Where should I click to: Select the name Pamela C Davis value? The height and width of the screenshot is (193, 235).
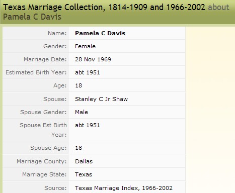[100, 33]
